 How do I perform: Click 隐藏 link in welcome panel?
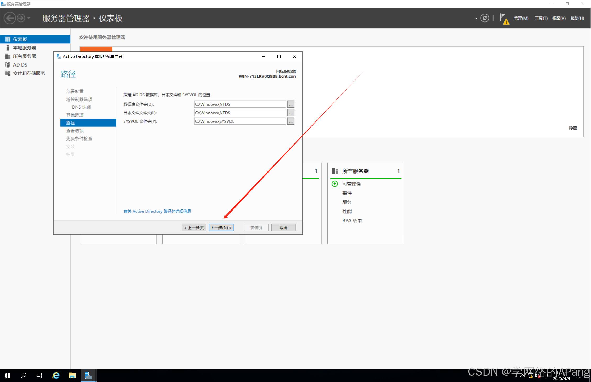tap(573, 128)
